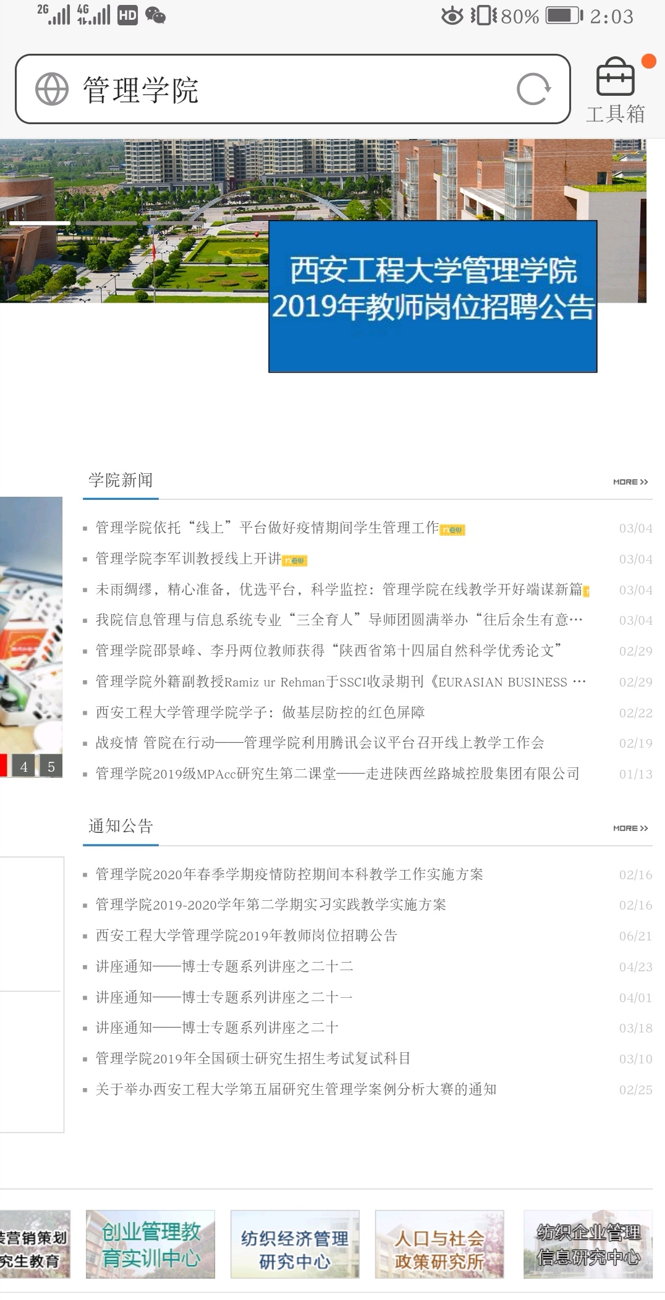Open news 战疫情 管院在行动

[320, 743]
